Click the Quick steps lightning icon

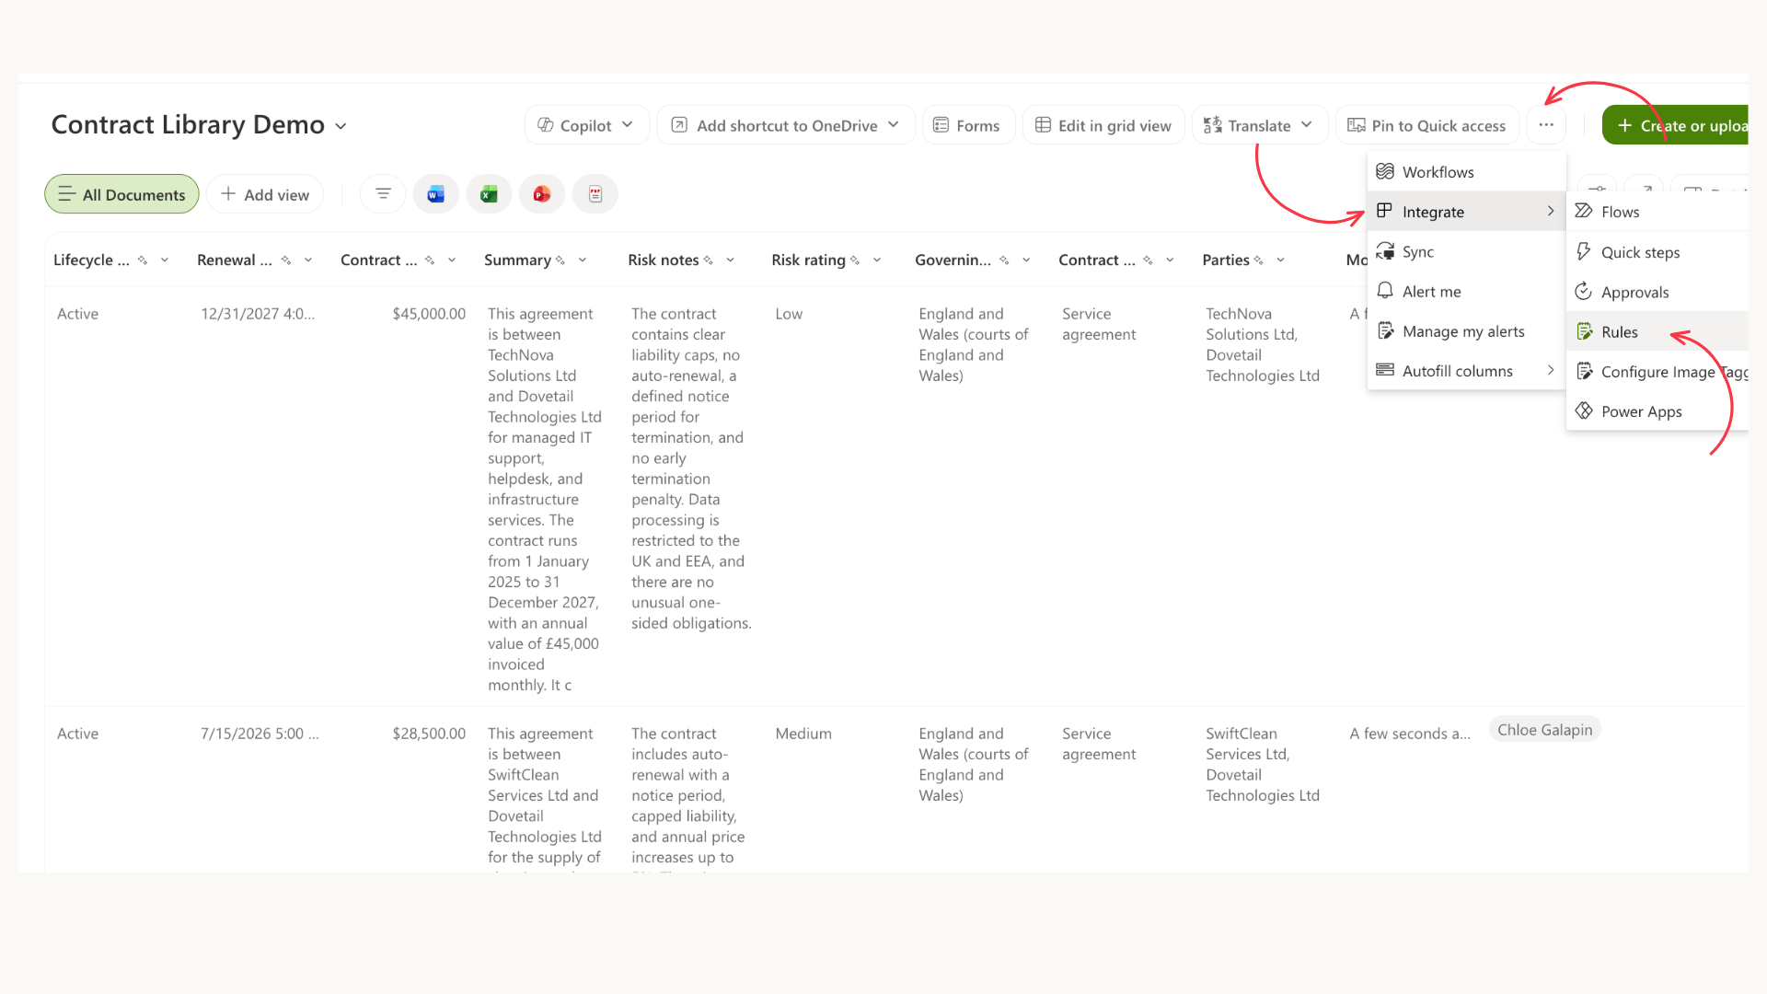coord(1584,251)
